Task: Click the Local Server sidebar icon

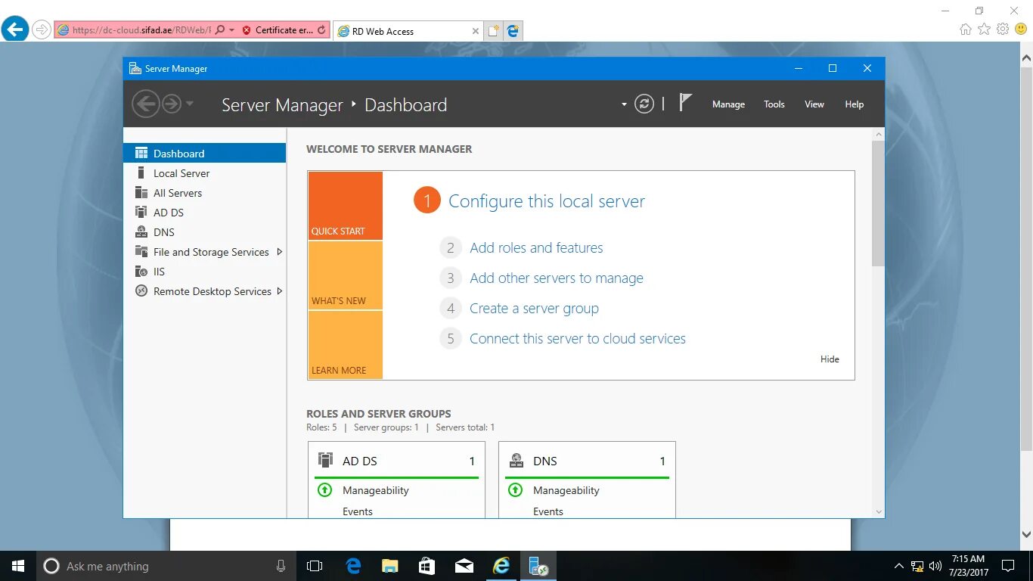Action: point(141,173)
